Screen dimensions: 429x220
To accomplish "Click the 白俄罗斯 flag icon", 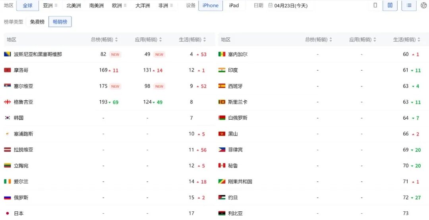I will pyautogui.click(x=222, y=118).
